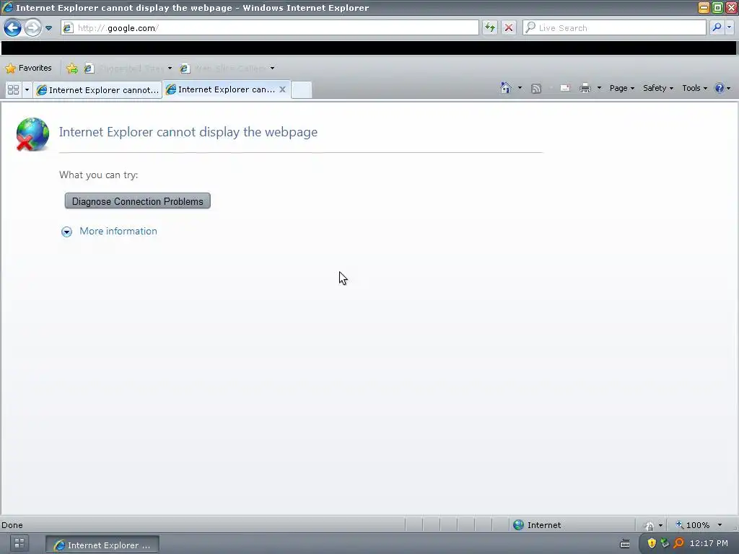Click the google.com address bar
This screenshot has width=739, height=554.
coord(270,28)
